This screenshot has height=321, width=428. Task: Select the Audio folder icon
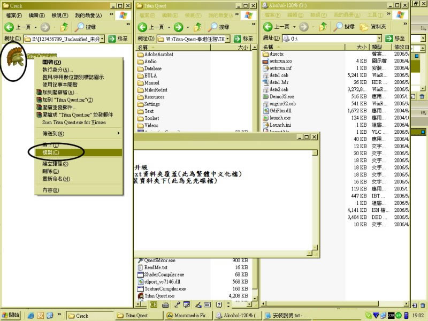(x=141, y=62)
